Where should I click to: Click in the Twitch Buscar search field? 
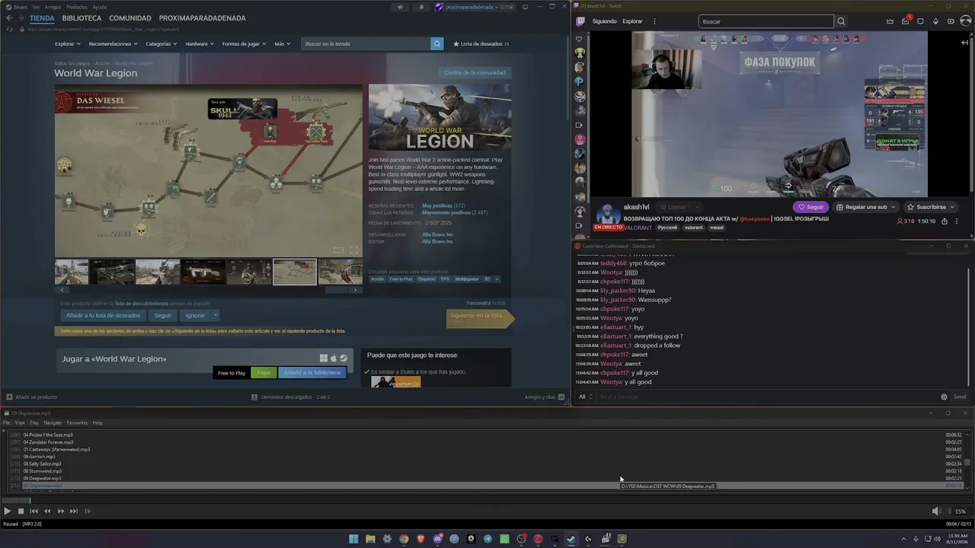766,21
